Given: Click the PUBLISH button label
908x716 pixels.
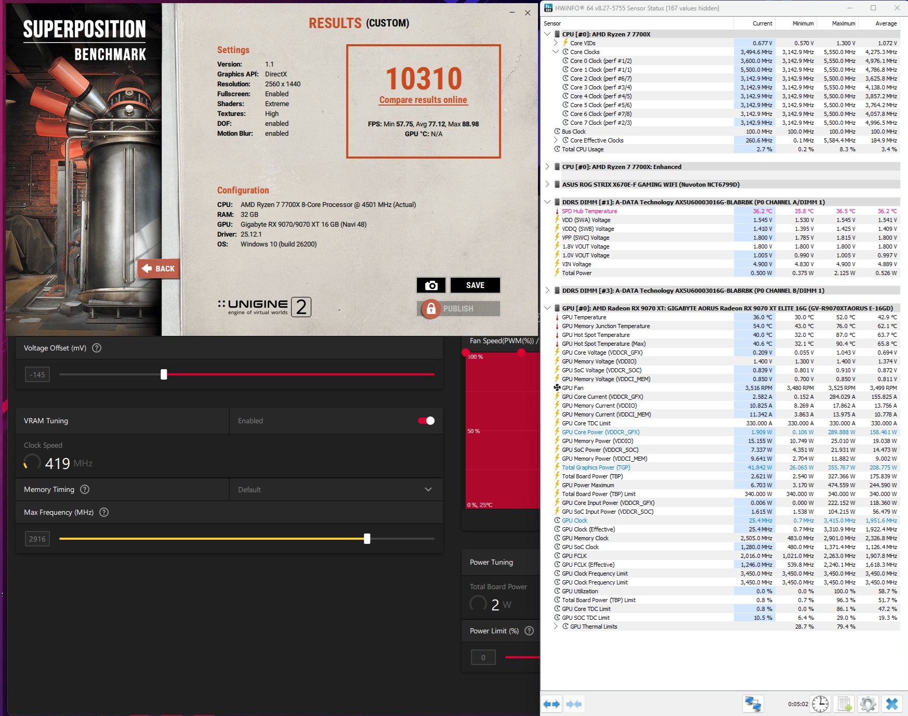Looking at the screenshot, I should tap(458, 309).
